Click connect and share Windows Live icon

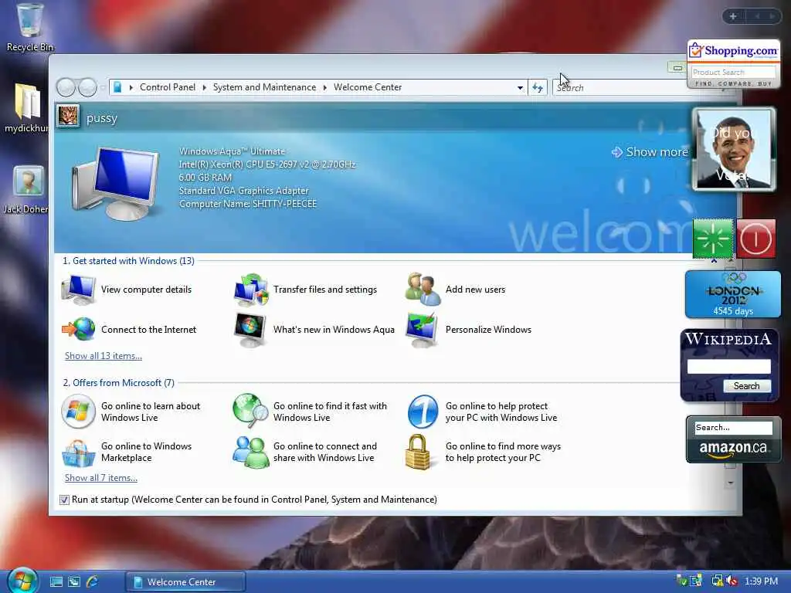tap(251, 452)
